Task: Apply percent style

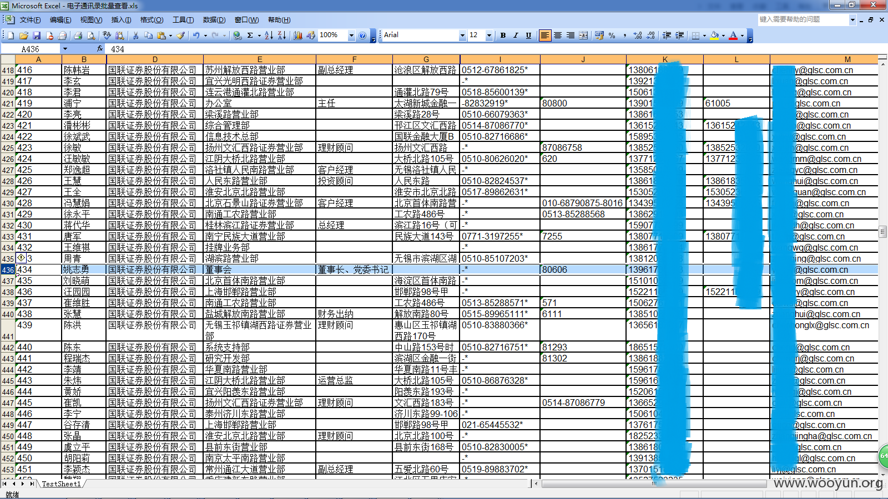Action: pos(612,35)
